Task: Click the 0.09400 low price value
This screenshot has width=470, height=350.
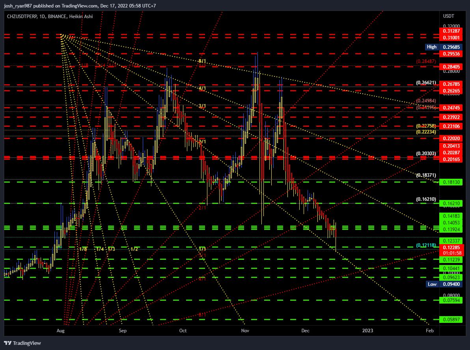Action: (451, 284)
